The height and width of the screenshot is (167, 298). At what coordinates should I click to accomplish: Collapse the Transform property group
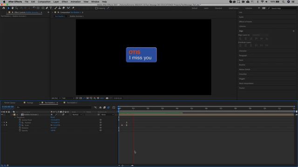(x=15, y=117)
